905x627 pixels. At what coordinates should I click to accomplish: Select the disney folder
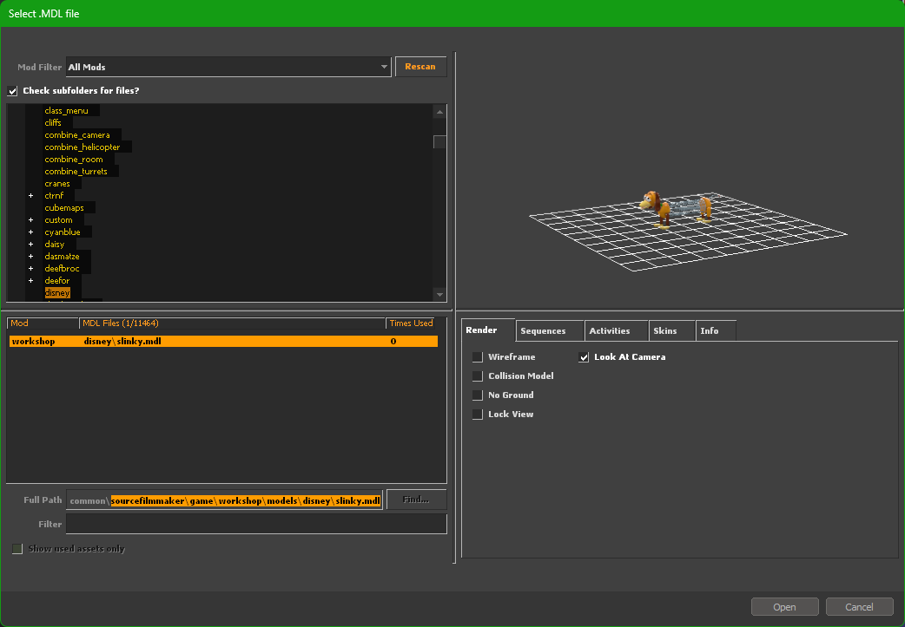pos(57,293)
